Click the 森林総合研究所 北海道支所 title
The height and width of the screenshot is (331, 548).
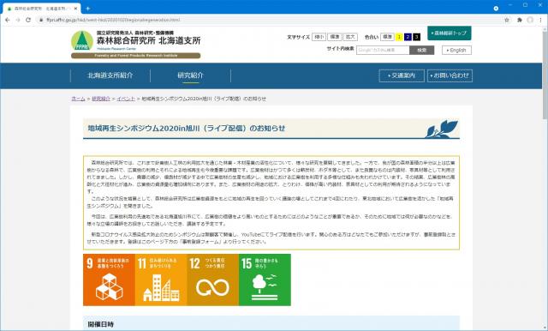tap(148, 40)
